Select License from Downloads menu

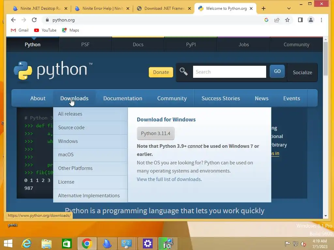[90, 182]
